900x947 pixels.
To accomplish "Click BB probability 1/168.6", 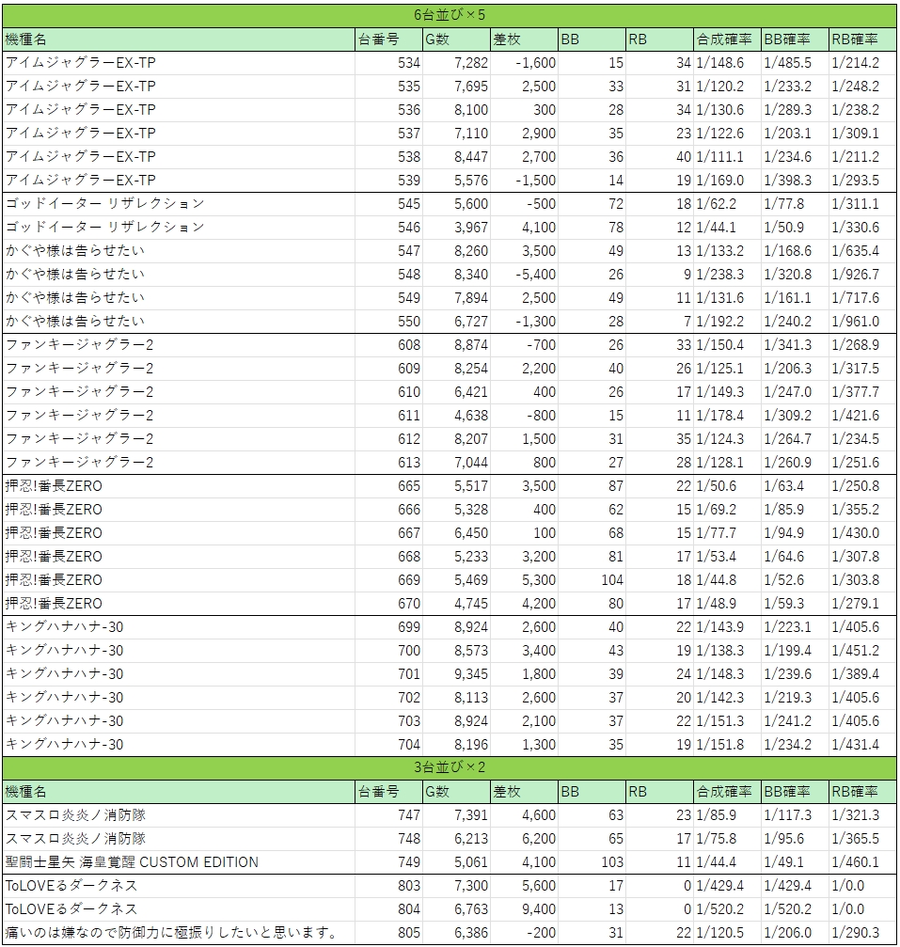I will pos(795,251).
